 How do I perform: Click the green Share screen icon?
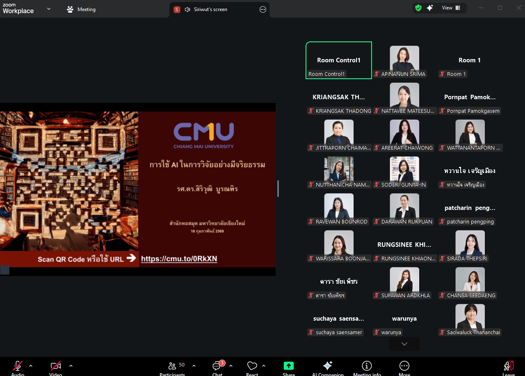click(x=289, y=366)
